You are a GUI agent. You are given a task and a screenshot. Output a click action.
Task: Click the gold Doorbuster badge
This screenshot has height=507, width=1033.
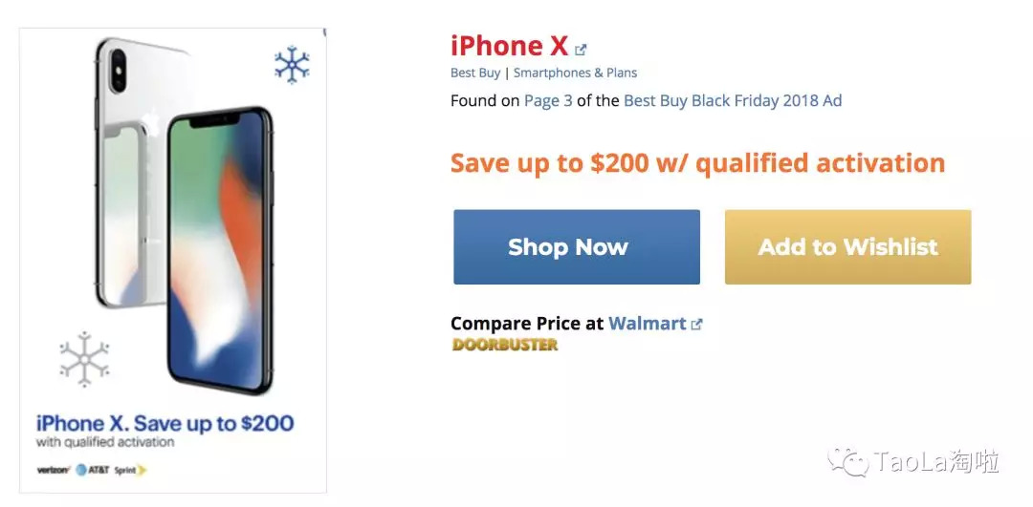504,345
